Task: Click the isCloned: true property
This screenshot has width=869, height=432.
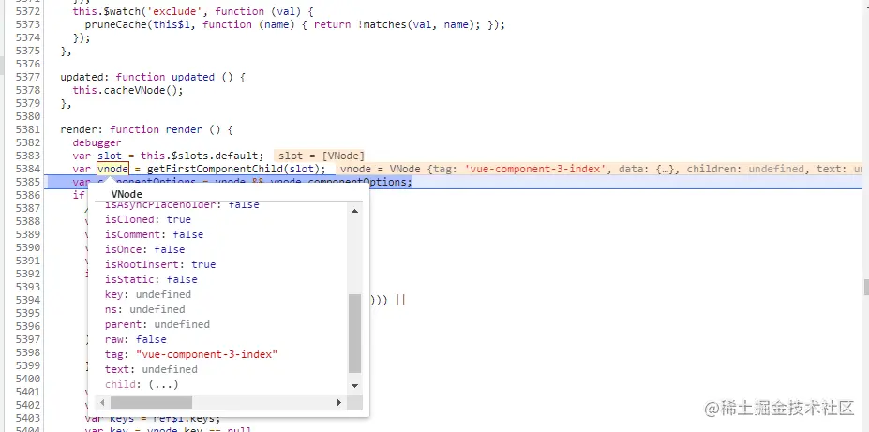Action: click(x=147, y=219)
